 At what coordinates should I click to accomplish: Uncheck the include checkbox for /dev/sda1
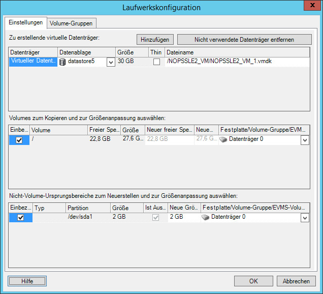tap(20, 218)
